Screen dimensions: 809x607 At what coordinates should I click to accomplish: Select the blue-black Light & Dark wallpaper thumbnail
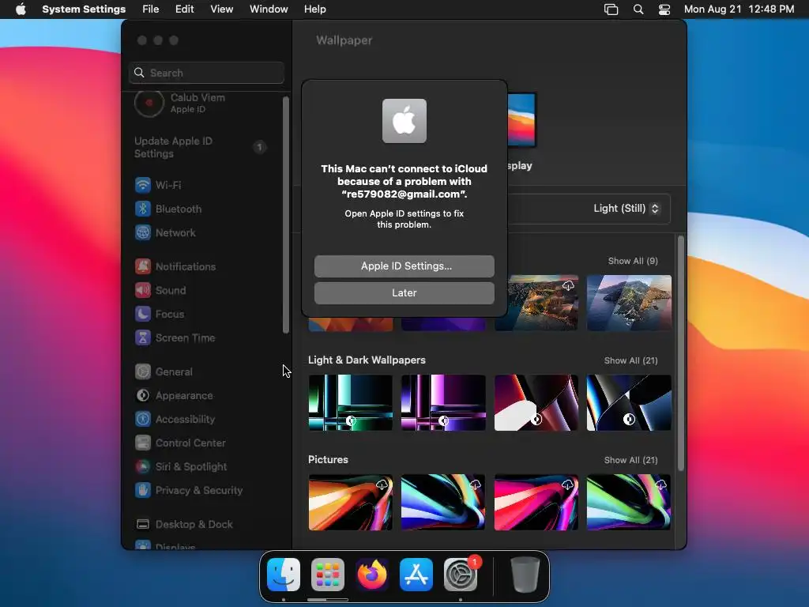click(x=629, y=402)
